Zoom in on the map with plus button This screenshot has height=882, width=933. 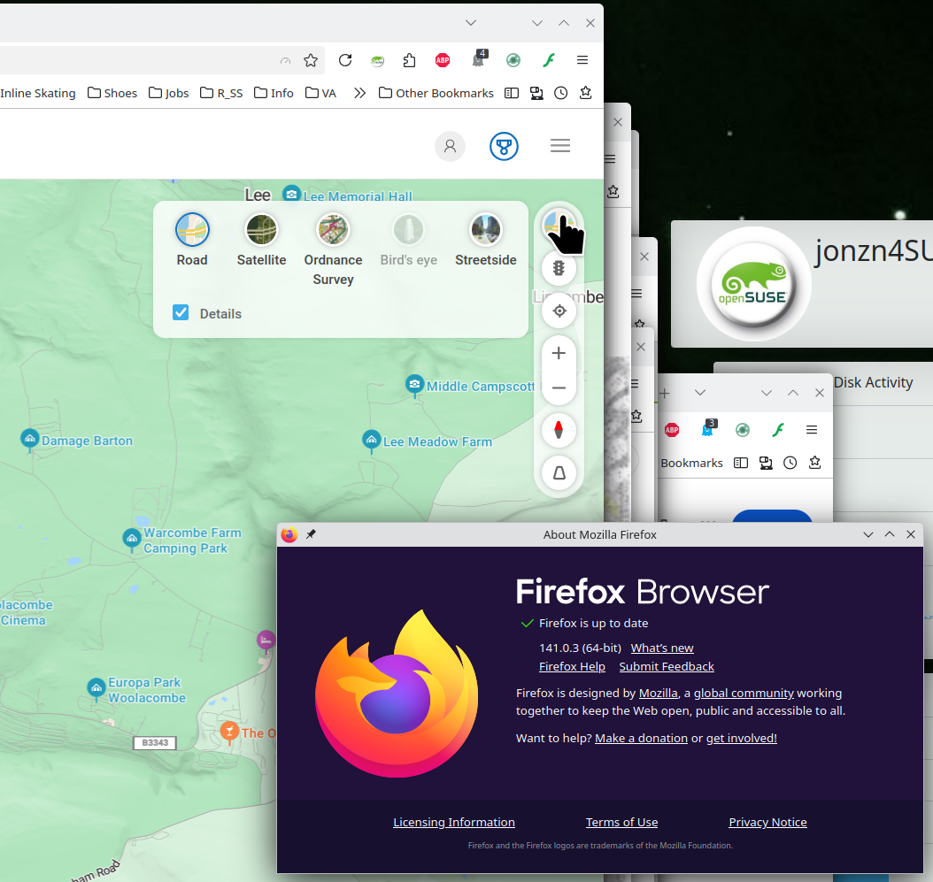(559, 353)
